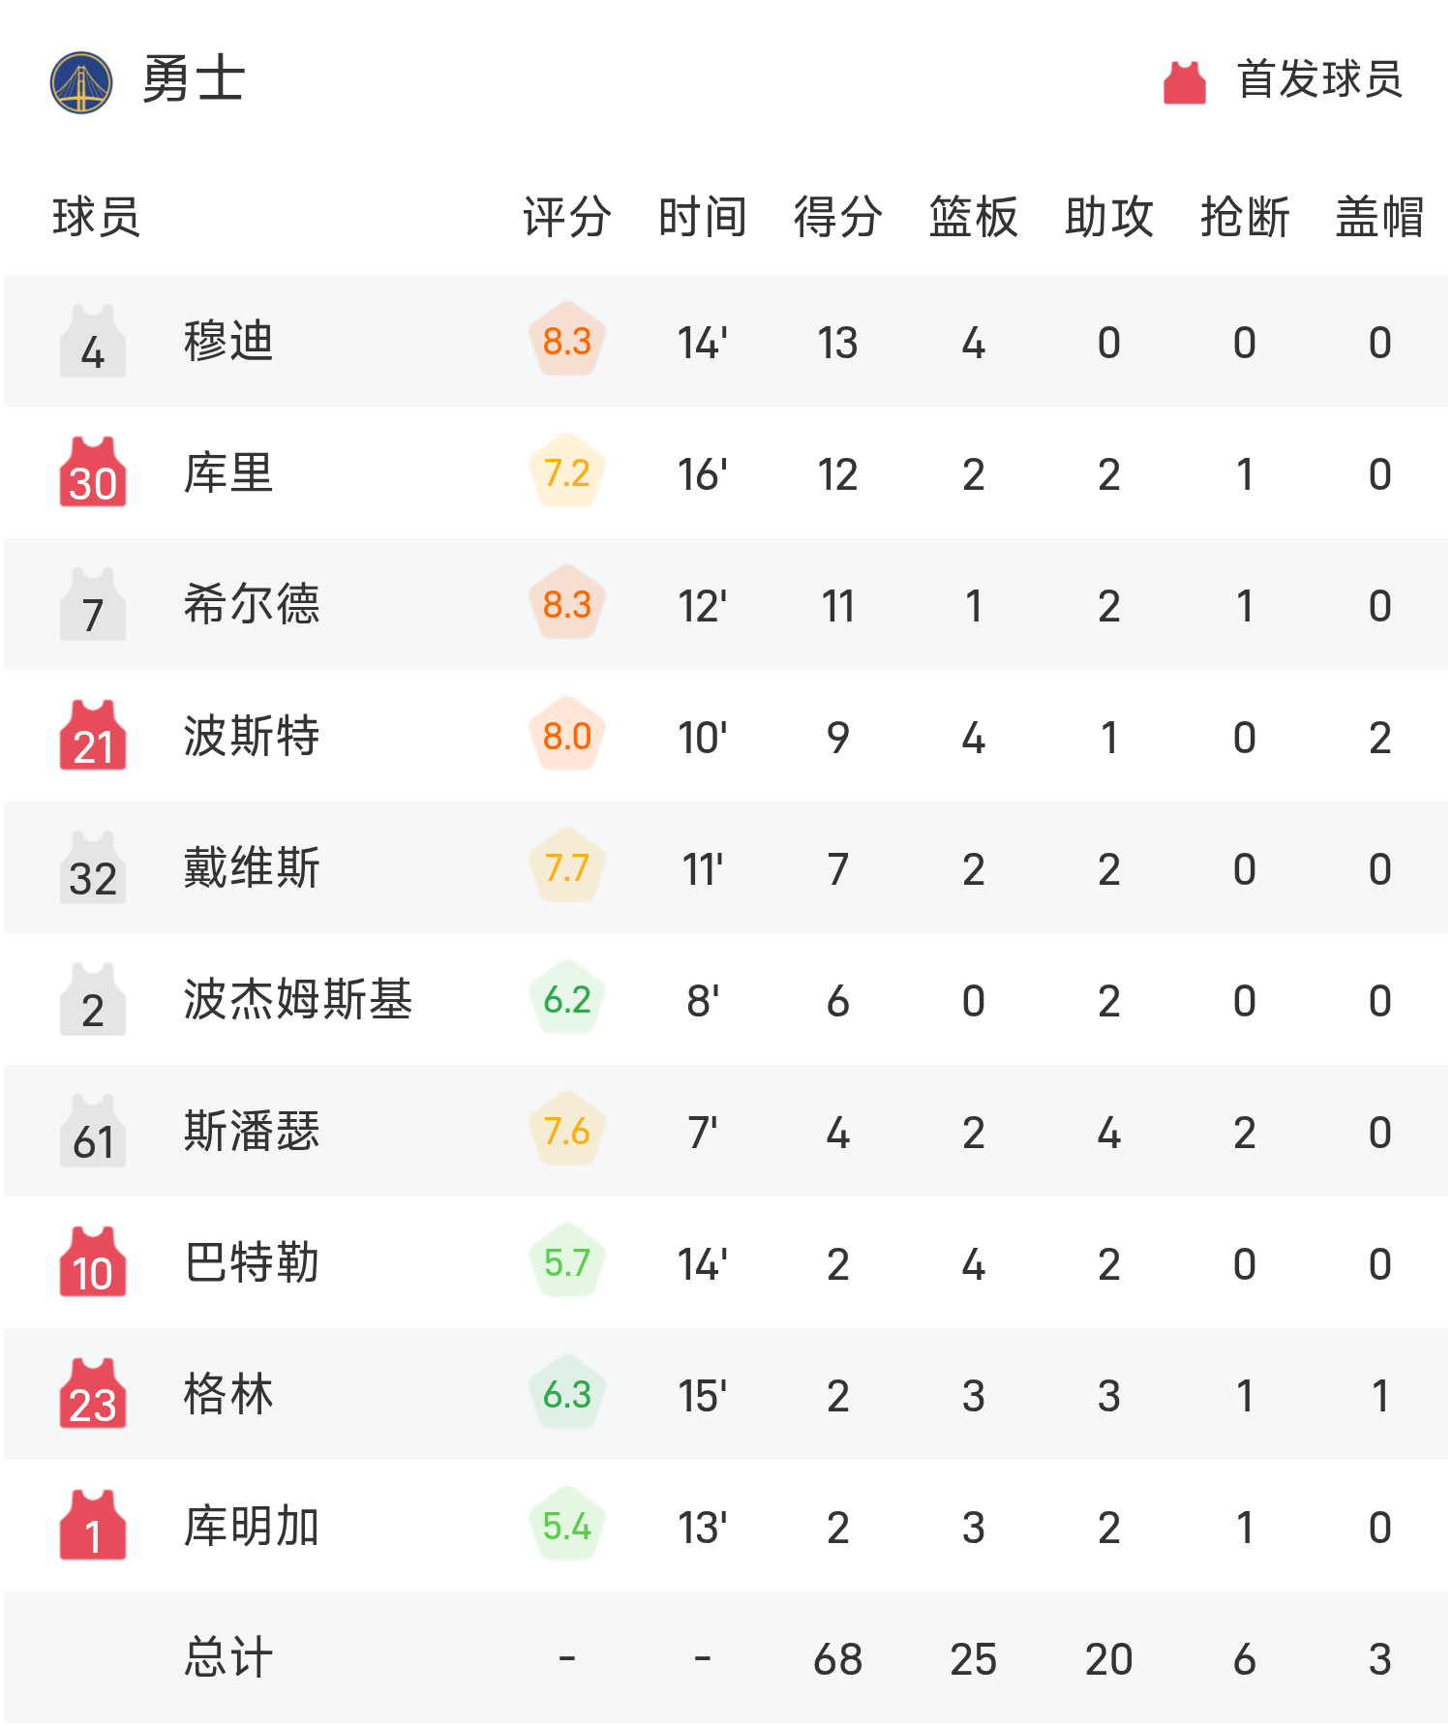Click Kuminga's red number 1 jersey

tap(93, 1526)
